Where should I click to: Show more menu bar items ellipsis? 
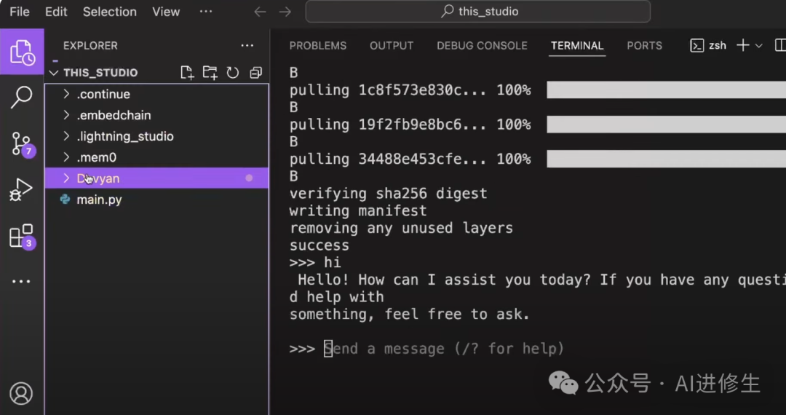[206, 12]
